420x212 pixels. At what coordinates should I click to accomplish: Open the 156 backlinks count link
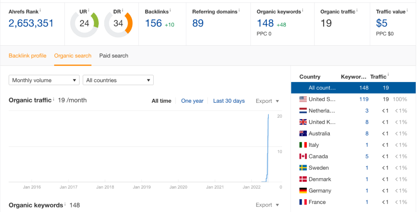click(x=153, y=23)
